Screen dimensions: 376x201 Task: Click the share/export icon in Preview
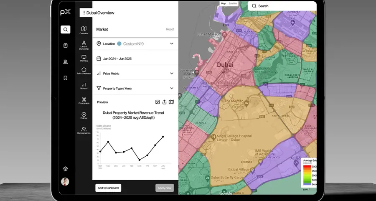tap(164, 102)
